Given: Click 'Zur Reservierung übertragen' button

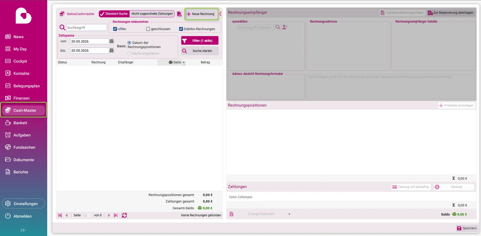Looking at the screenshot, I should 451,13.
